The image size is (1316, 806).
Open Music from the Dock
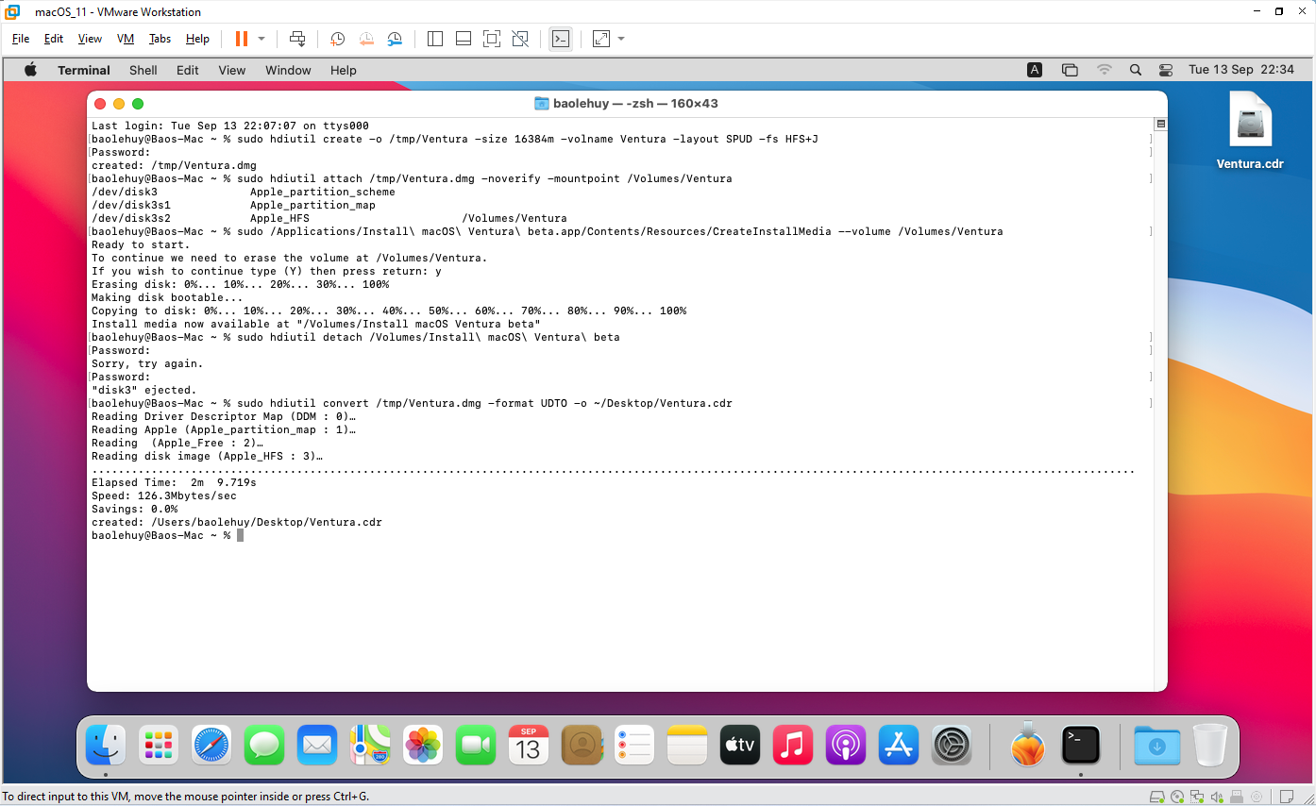[x=793, y=746]
